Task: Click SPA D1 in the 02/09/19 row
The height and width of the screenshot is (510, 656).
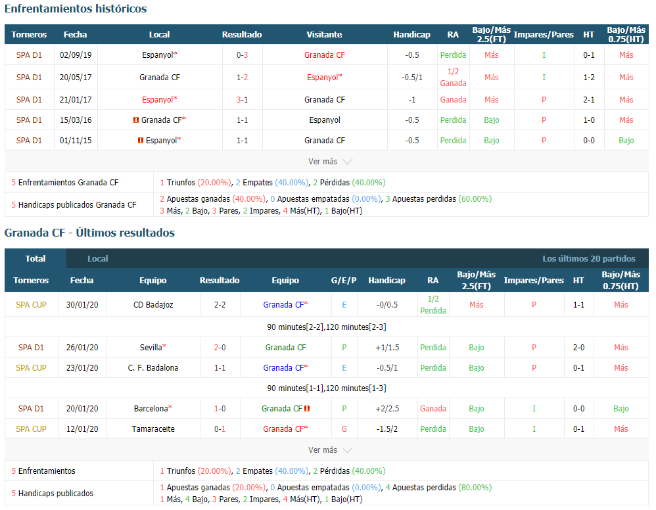Action: tap(29, 55)
